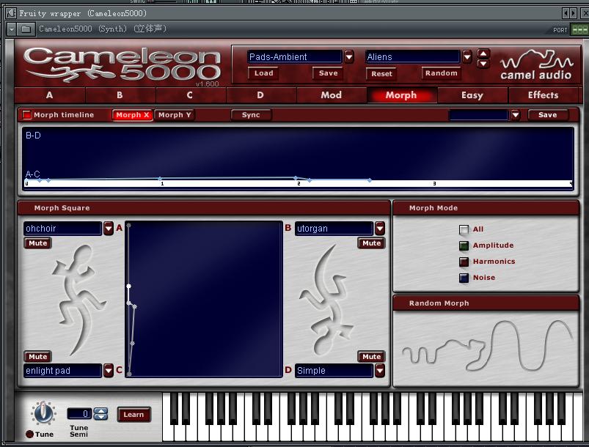Click the Aliens preset name field
The width and height of the screenshot is (589, 447).
(x=412, y=56)
